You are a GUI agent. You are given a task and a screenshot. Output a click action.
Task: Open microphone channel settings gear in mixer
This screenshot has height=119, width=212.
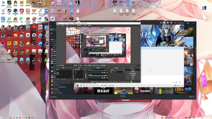[x=107, y=73]
